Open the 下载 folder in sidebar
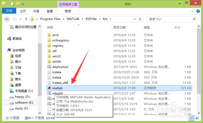The width and height of the screenshot is (203, 123). tap(15, 73)
